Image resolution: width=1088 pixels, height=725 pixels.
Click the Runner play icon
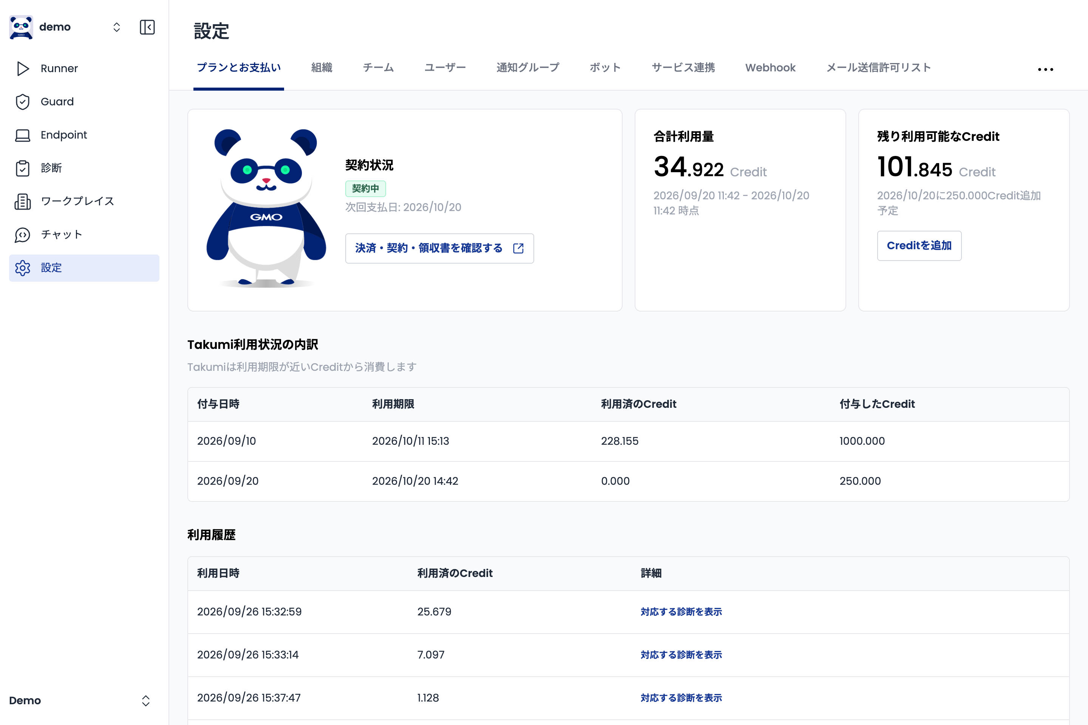[23, 68]
